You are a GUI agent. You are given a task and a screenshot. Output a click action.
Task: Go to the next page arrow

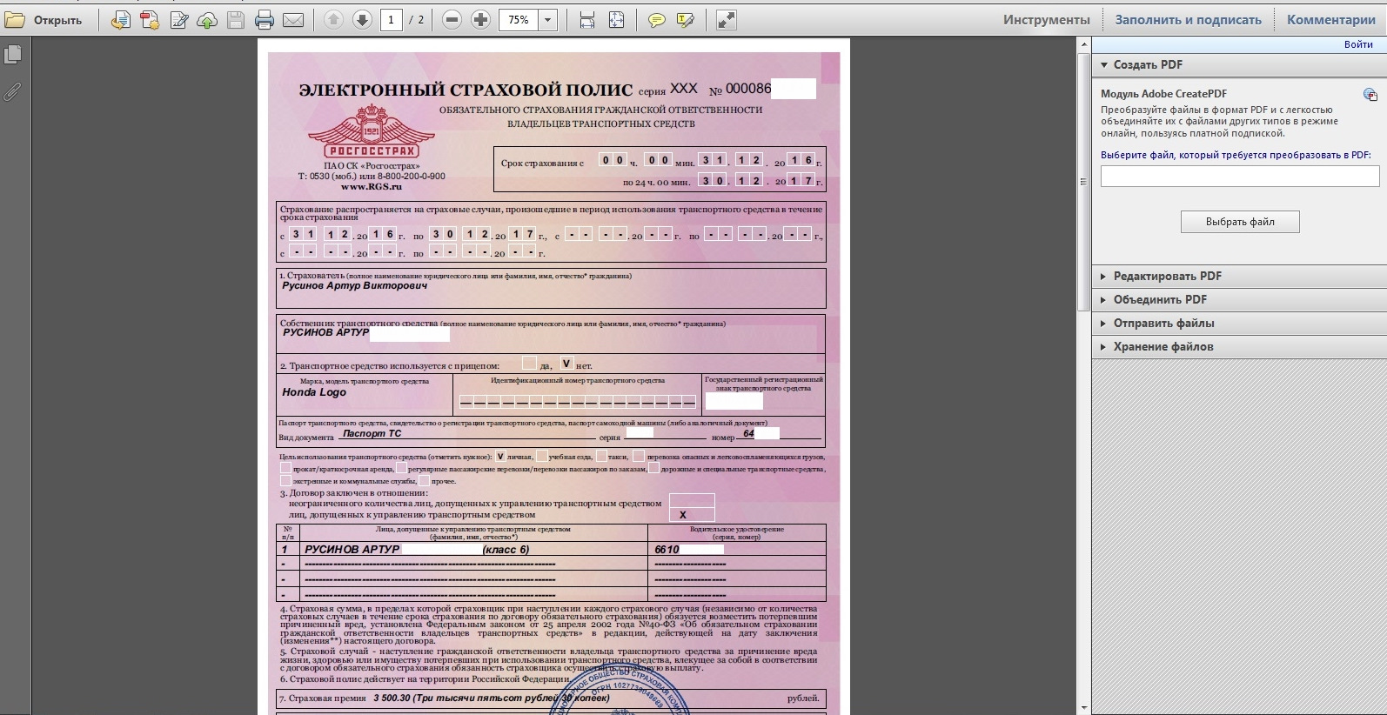[362, 20]
